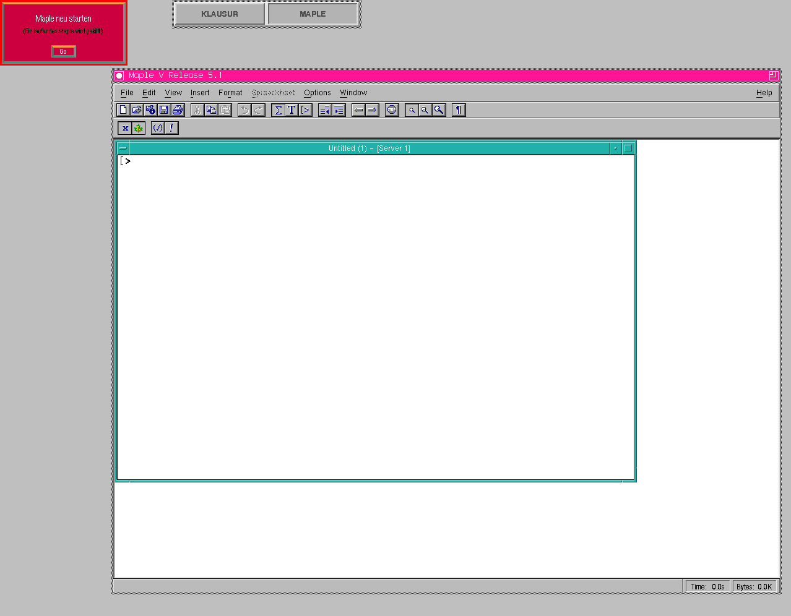Click in the worksheet input prompt area
This screenshot has height=616, width=791.
[371, 161]
